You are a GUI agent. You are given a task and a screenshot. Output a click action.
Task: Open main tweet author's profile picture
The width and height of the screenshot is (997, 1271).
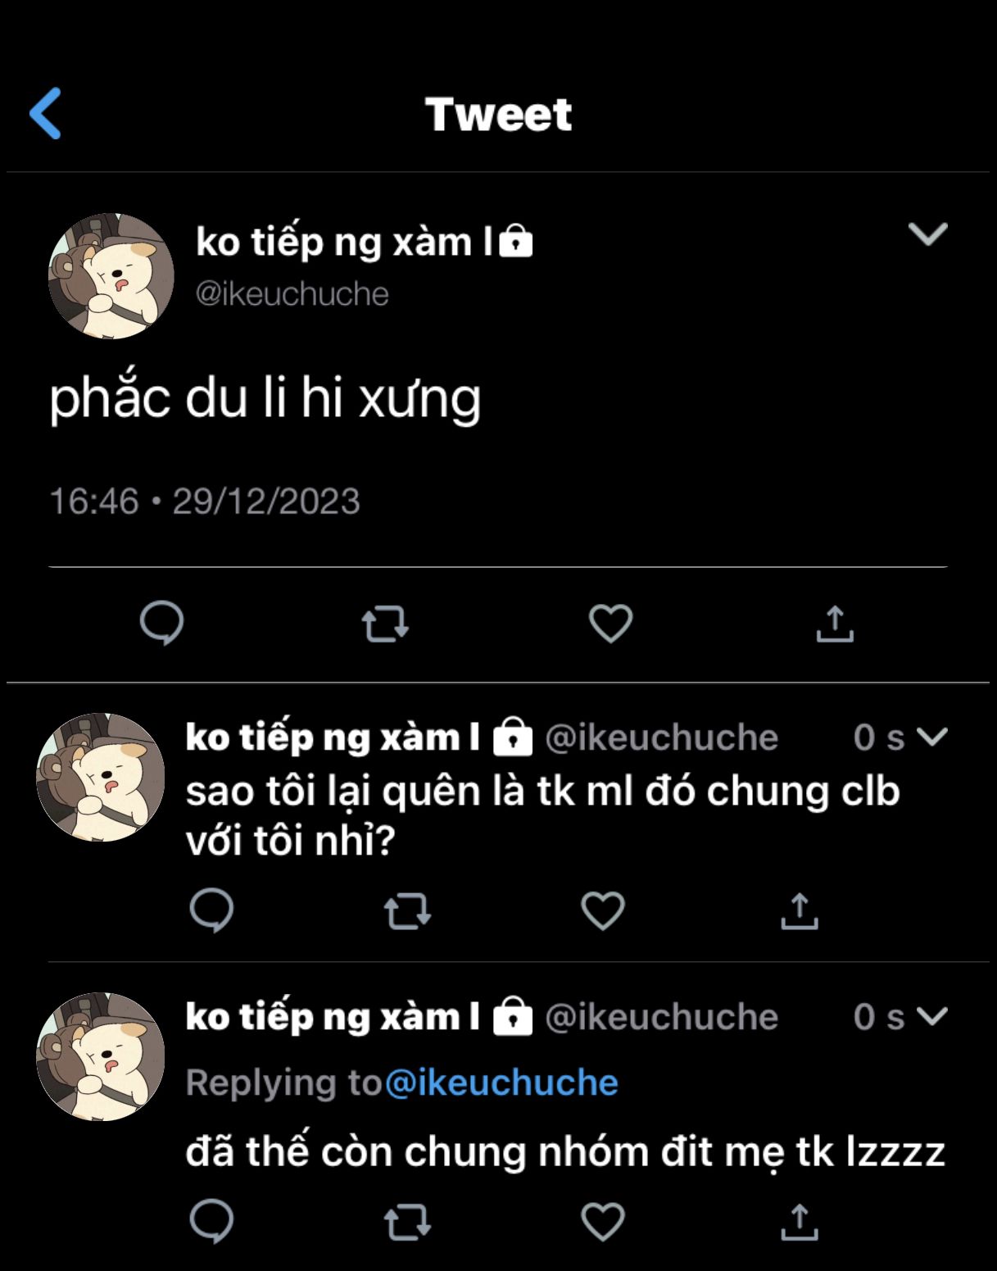point(111,276)
